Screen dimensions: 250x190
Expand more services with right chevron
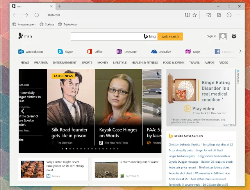(x=241, y=51)
